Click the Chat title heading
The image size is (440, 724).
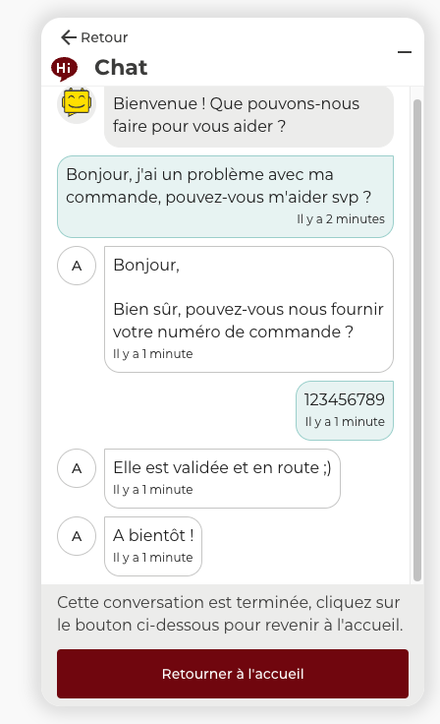point(121,68)
